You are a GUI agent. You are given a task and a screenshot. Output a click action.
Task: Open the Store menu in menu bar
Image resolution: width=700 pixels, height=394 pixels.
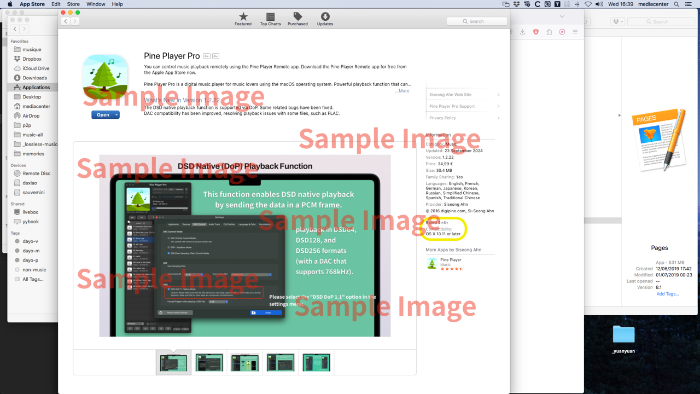73,4
